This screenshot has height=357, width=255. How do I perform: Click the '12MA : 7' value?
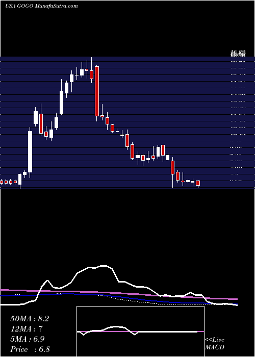[27, 329]
